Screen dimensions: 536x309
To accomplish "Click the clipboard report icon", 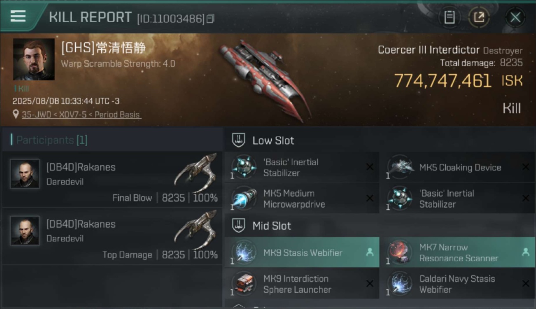I will (449, 17).
